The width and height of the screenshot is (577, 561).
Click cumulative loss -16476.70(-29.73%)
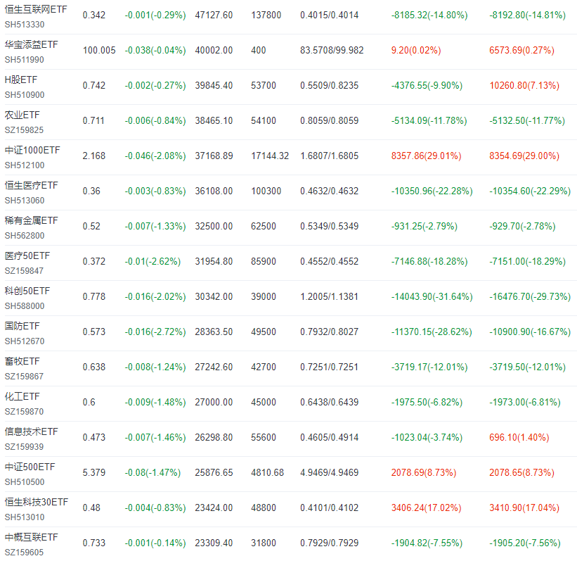(529, 297)
